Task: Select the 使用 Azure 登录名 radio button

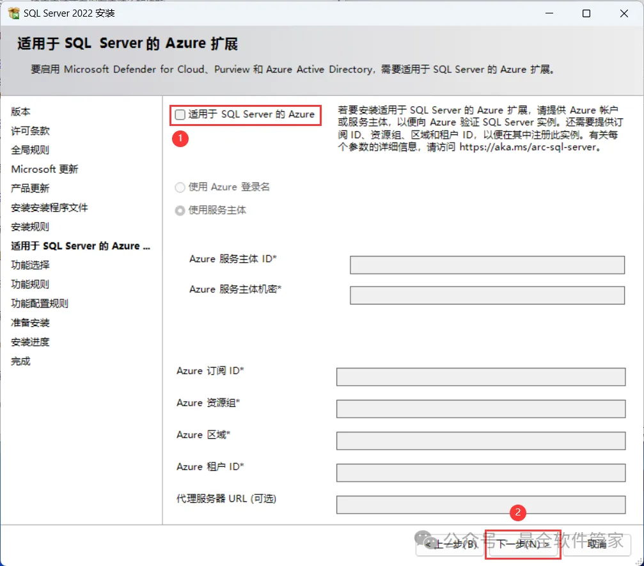Action: coord(180,187)
